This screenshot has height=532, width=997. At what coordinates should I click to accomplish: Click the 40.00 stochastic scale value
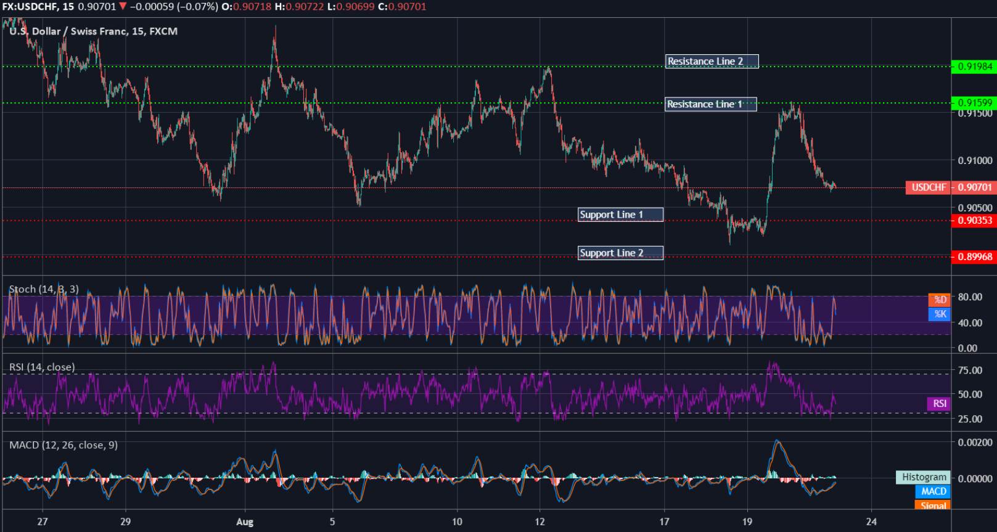pyautogui.click(x=970, y=323)
